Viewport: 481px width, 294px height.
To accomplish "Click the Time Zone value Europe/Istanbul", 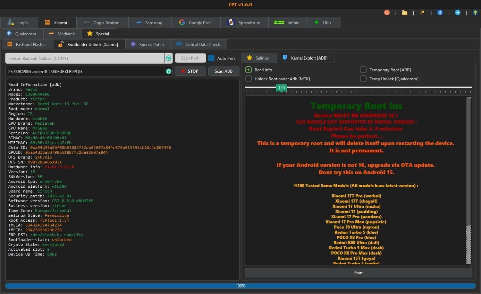I will pyautogui.click(x=53, y=211).
